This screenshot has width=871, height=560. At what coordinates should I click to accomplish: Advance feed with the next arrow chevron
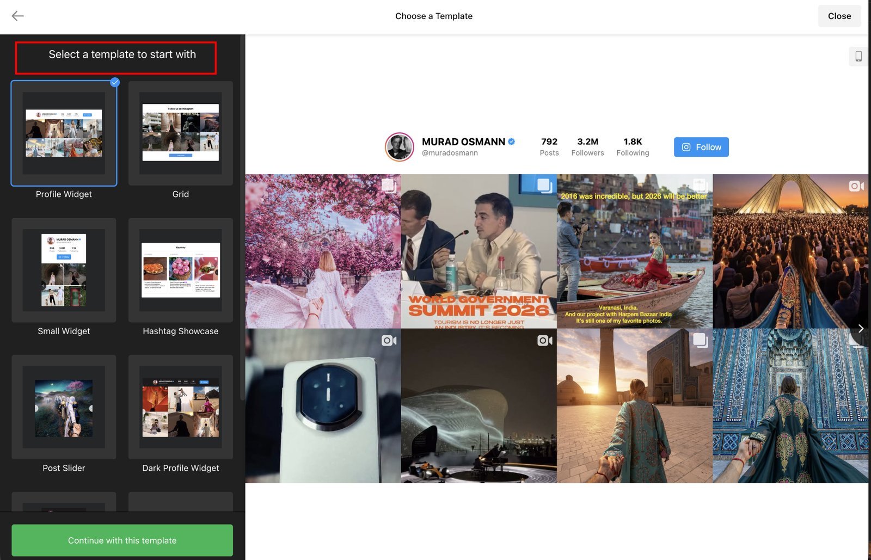tap(861, 328)
